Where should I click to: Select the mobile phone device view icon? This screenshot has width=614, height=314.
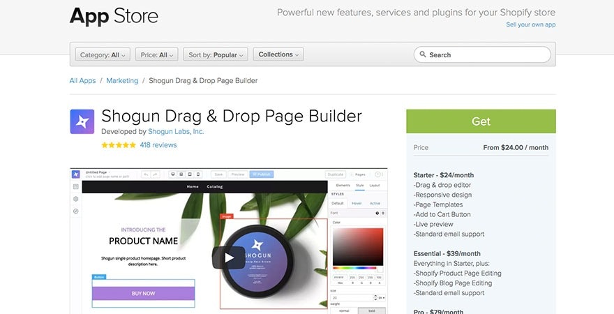[x=198, y=174]
